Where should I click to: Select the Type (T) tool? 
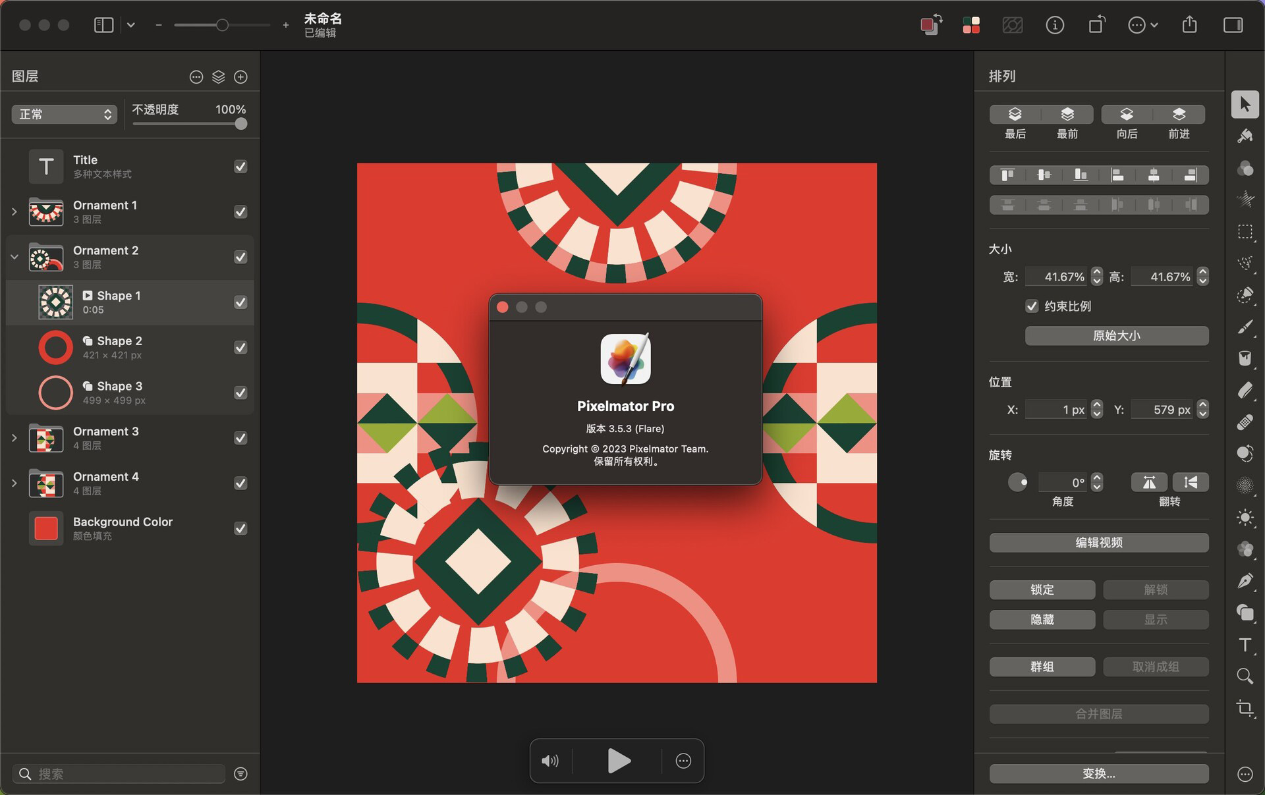point(1245,644)
